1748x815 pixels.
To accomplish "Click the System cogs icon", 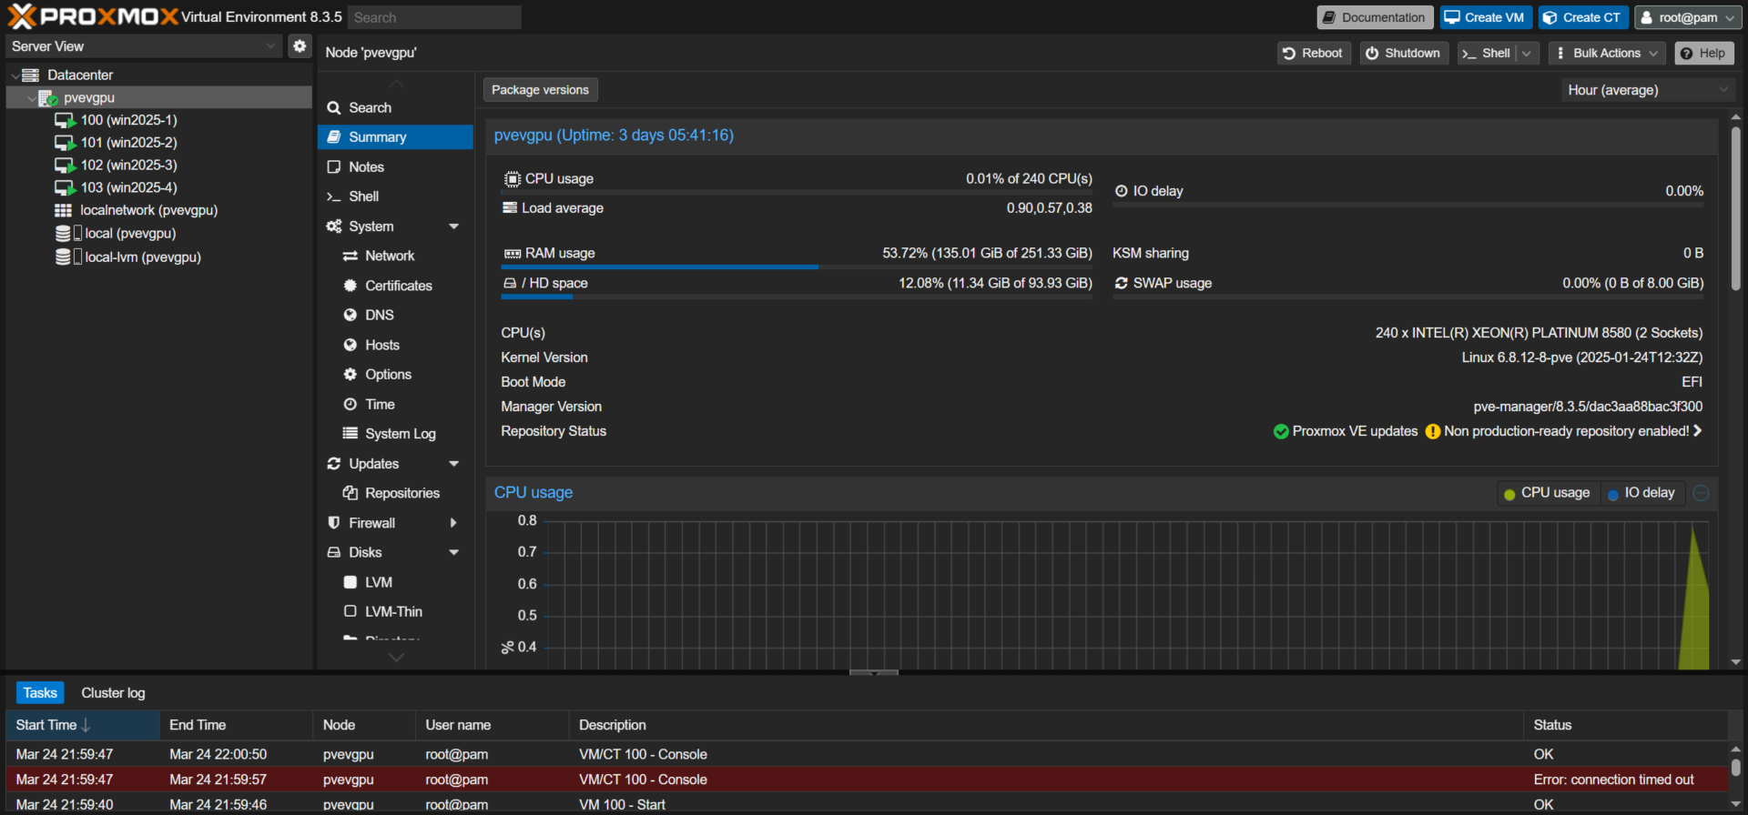I will coord(334,226).
